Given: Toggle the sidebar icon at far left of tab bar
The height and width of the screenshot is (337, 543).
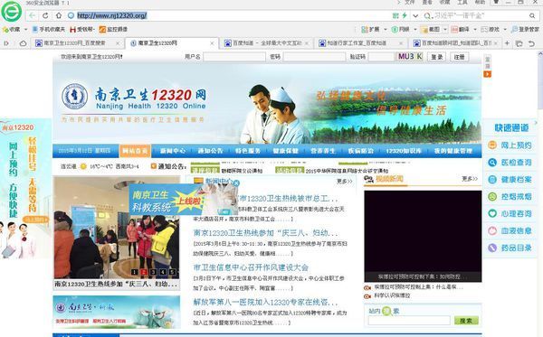Looking at the screenshot, I should point(6,43).
